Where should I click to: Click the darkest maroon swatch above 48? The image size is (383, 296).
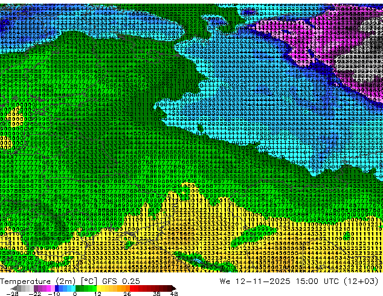tap(174, 288)
